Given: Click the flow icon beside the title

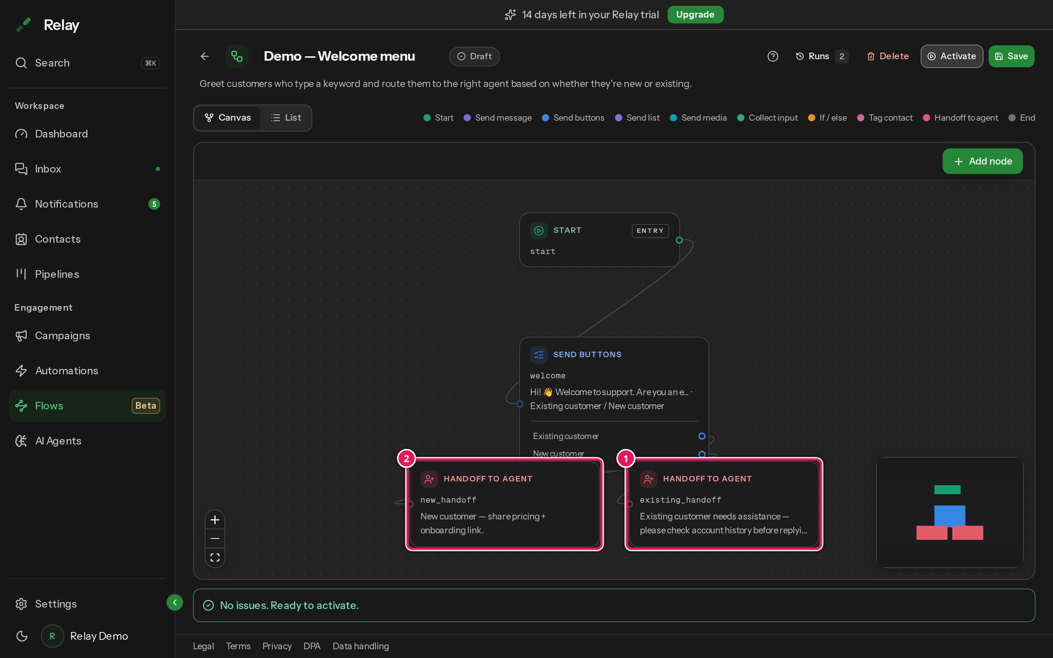Looking at the screenshot, I should tap(237, 56).
